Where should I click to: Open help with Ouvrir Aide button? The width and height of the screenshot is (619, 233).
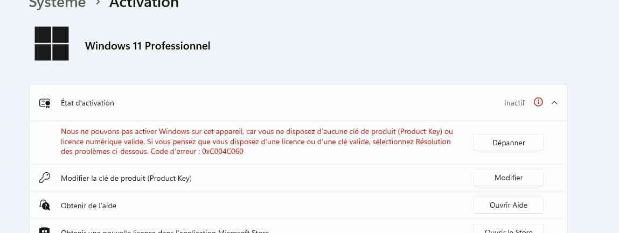[x=509, y=205]
